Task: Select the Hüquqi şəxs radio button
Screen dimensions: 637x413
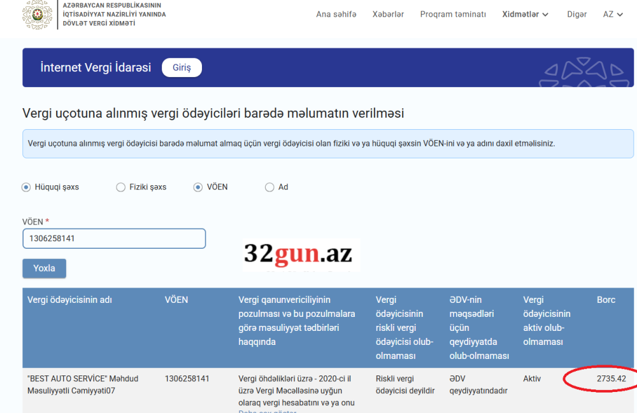Action: point(26,187)
